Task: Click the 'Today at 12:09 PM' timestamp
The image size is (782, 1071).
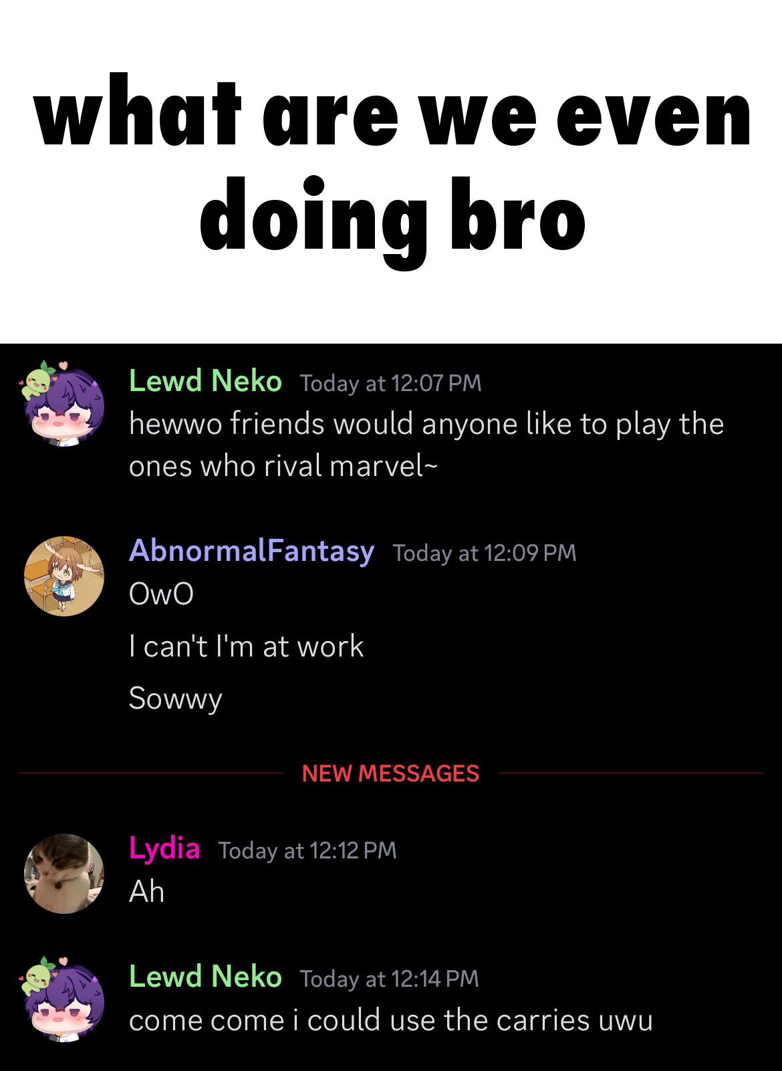Action: point(485,553)
